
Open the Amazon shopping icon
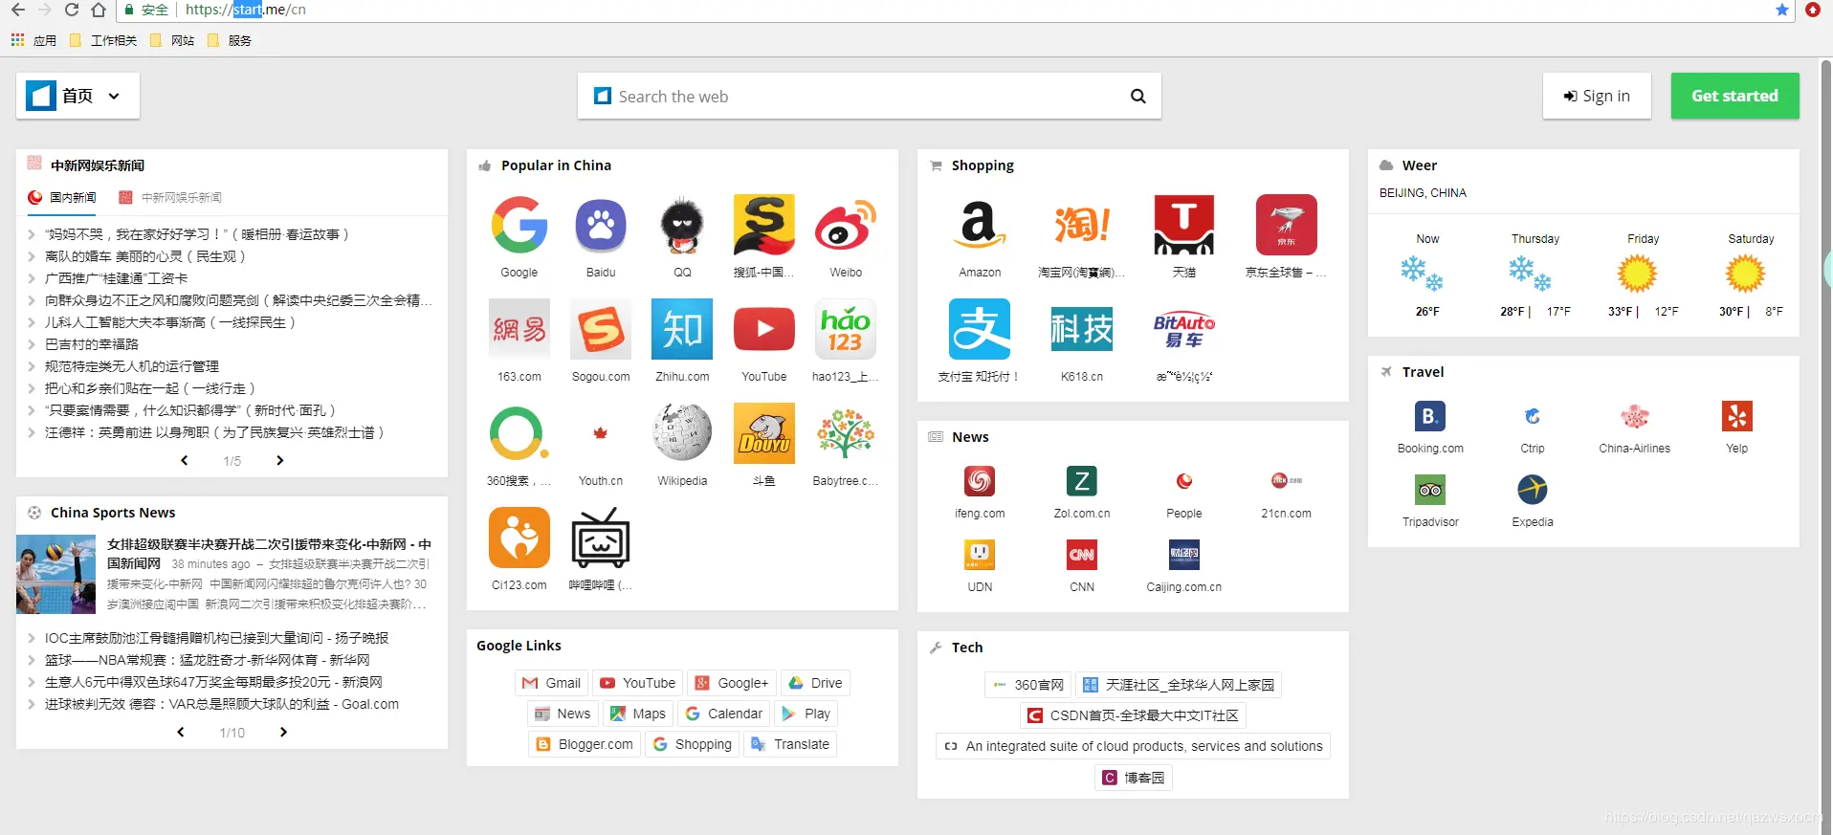[980, 226]
